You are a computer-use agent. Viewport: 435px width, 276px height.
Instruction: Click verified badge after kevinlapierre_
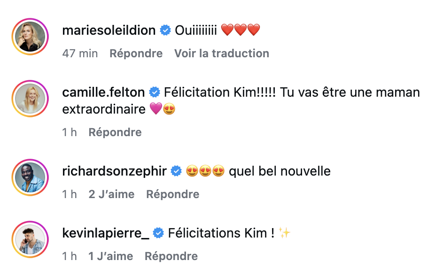(x=159, y=233)
